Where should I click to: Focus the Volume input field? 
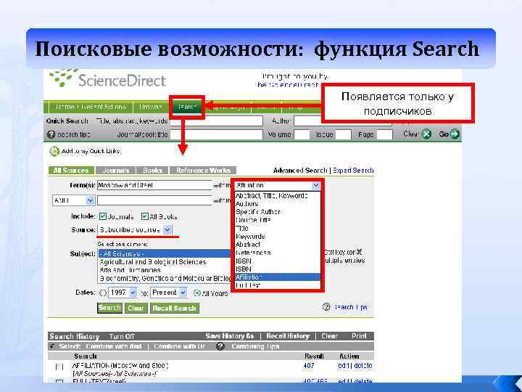[x=302, y=135]
